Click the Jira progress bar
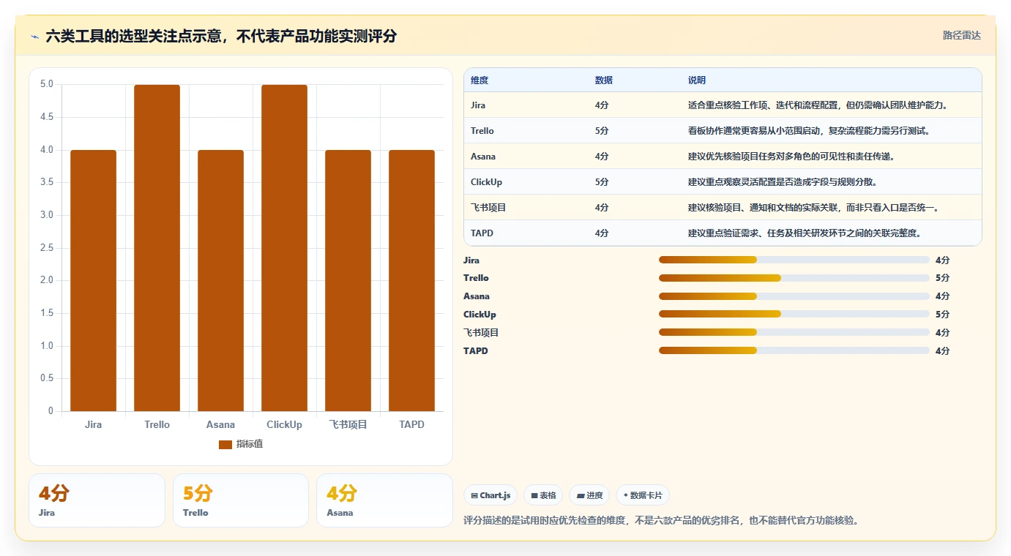 point(794,260)
